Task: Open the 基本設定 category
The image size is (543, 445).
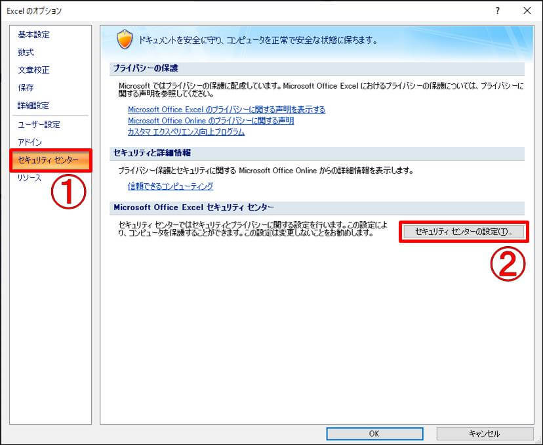Action: (33, 35)
